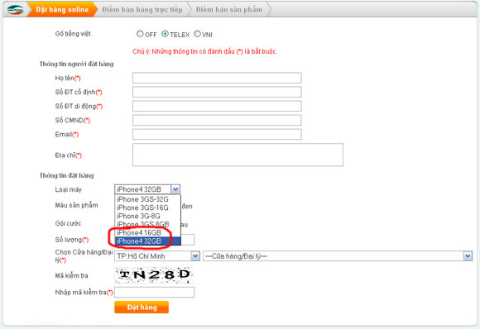The width and height of the screenshot is (480, 329).
Task: Click the Email input field
Action: click(217, 134)
